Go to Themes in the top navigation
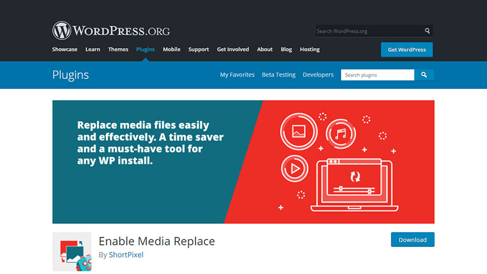487x274 pixels. pos(118,49)
